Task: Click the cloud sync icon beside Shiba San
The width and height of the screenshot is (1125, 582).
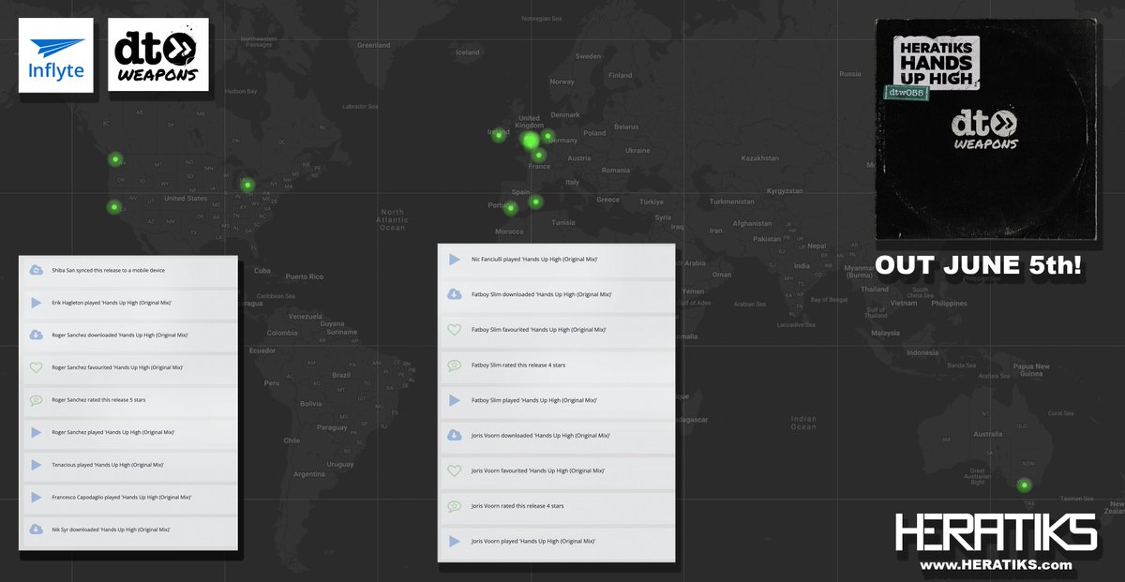Action: tap(36, 270)
